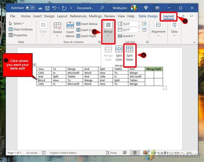
Task: Click the diamond premium icon
Action: pos(146,8)
